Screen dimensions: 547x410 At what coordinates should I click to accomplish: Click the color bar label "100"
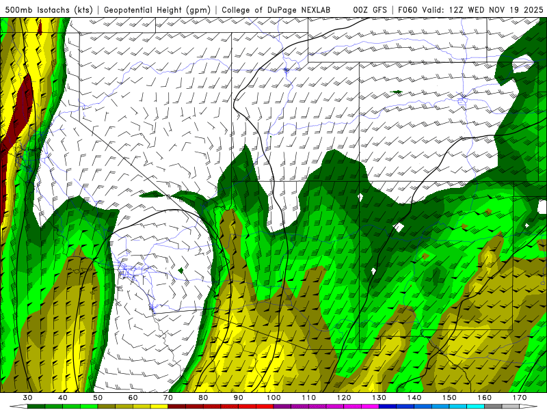tap(273, 398)
